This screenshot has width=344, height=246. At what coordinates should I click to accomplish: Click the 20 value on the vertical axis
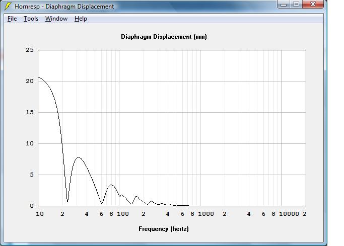(x=30, y=81)
